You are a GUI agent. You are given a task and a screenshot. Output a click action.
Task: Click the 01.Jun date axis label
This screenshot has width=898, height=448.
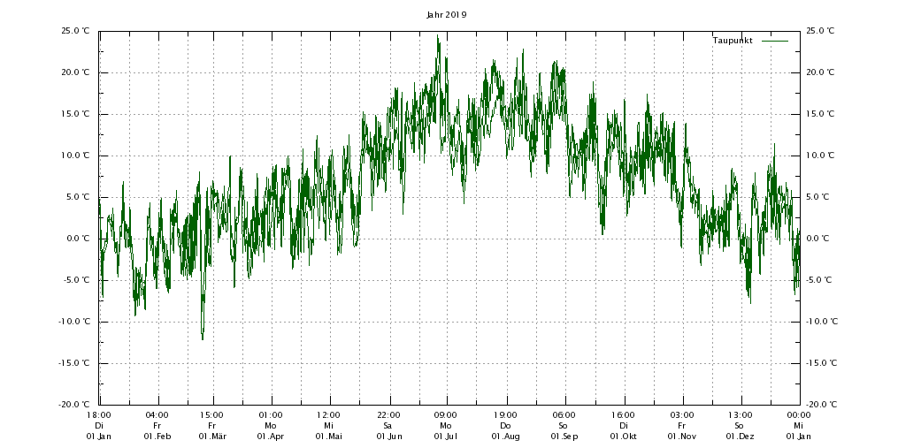[388, 437]
